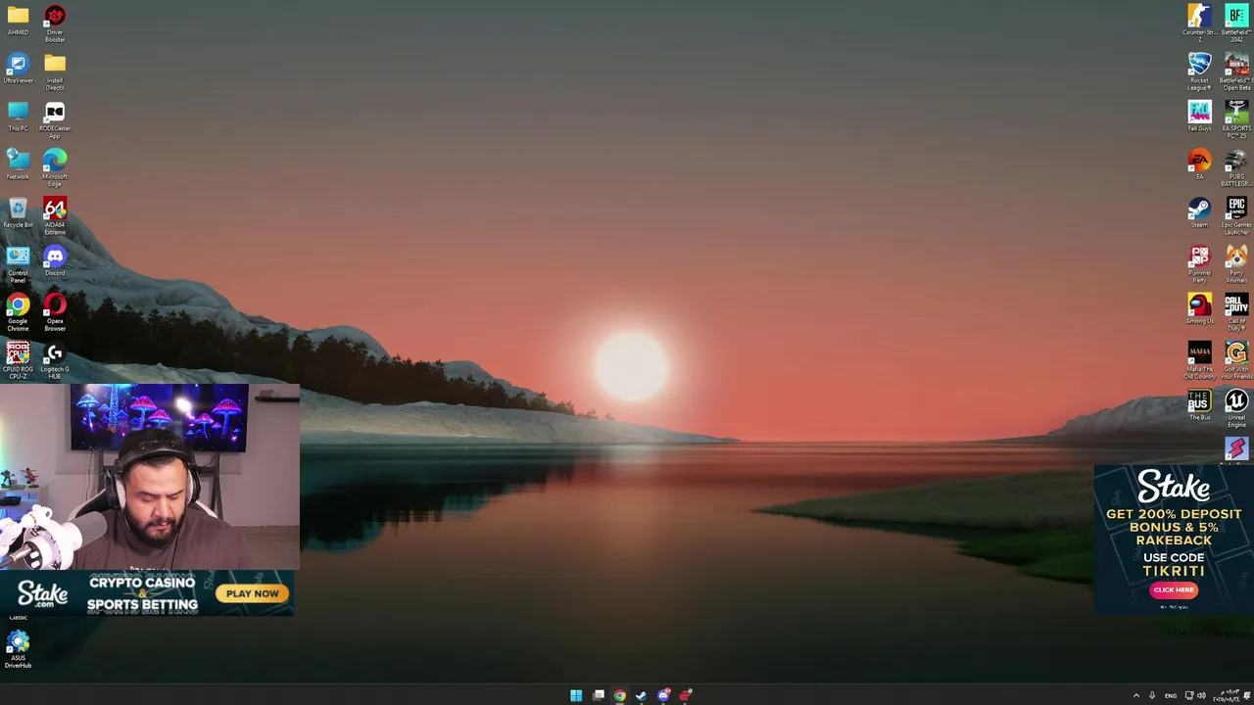
Task: Open UltraViewer desktop shortcut
Action: pos(18,69)
